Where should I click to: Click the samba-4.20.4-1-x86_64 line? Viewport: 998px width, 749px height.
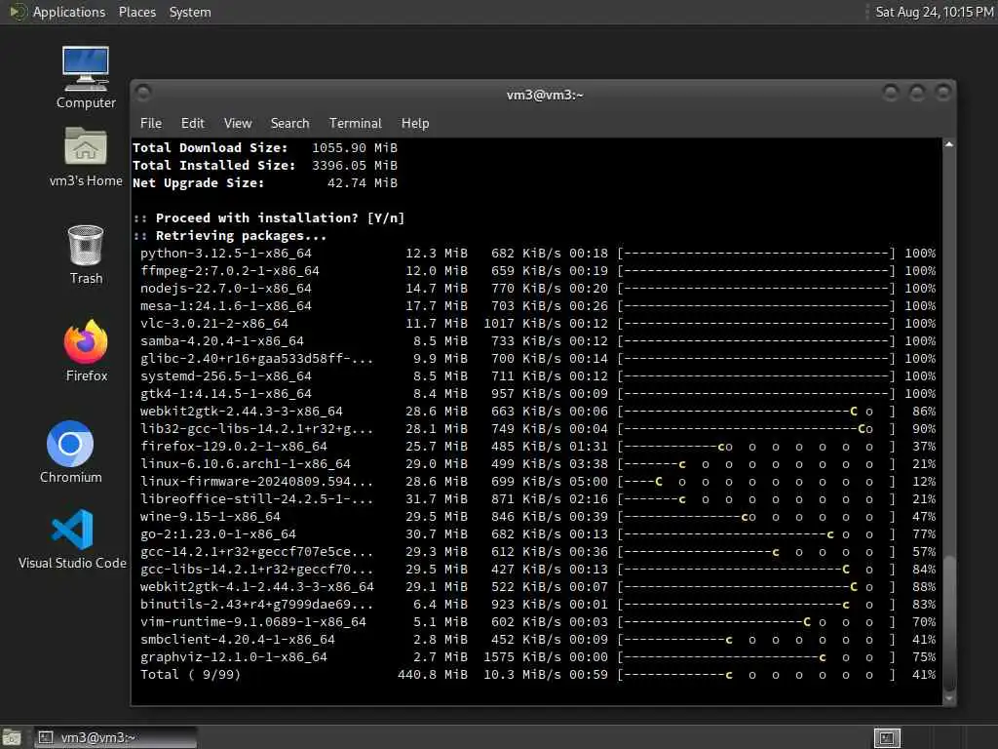[538, 340]
